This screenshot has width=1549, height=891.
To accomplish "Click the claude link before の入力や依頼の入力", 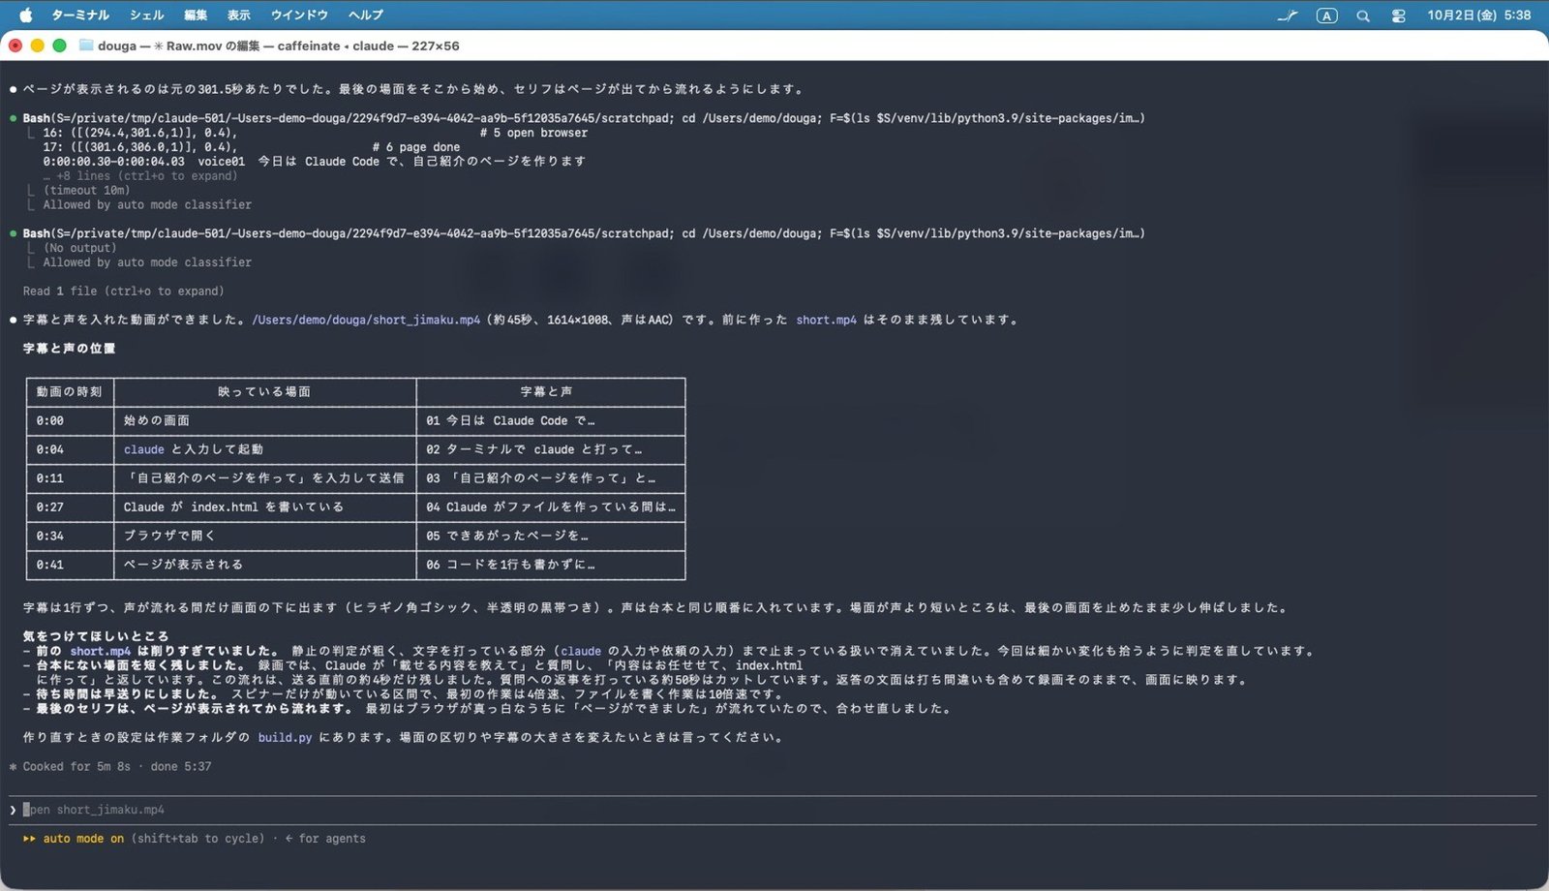I will click(581, 651).
